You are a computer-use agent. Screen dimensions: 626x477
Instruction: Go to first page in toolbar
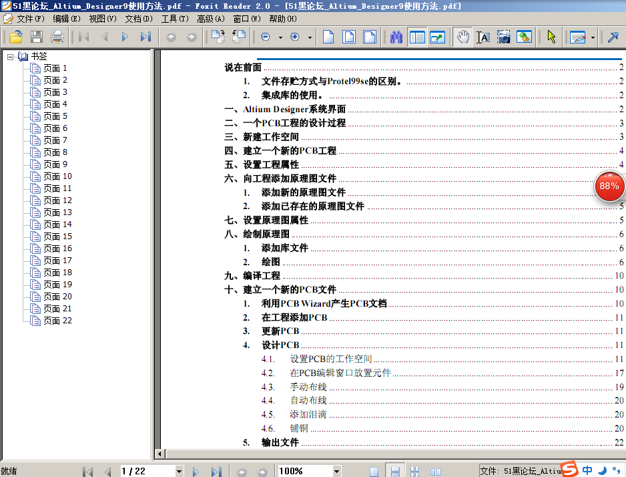[x=84, y=37]
